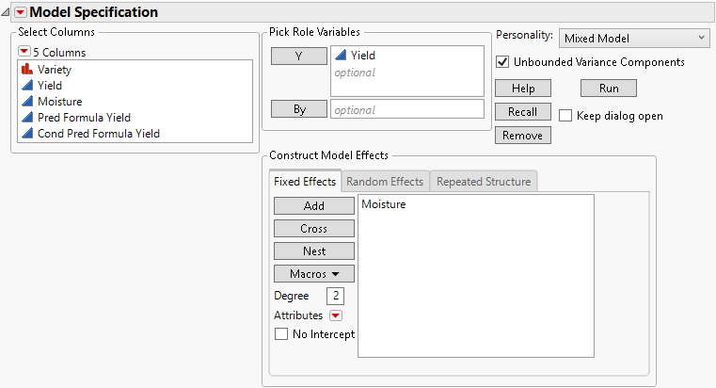Click the Yield icon in Y role box
The height and width of the screenshot is (388, 716).
tap(342, 56)
